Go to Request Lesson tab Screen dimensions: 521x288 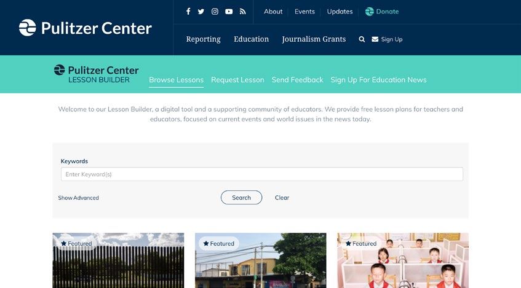[237, 80]
